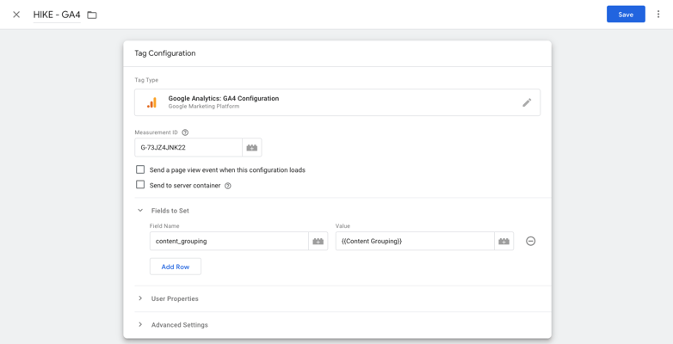Click the pencil icon to edit tag type

[x=527, y=102]
